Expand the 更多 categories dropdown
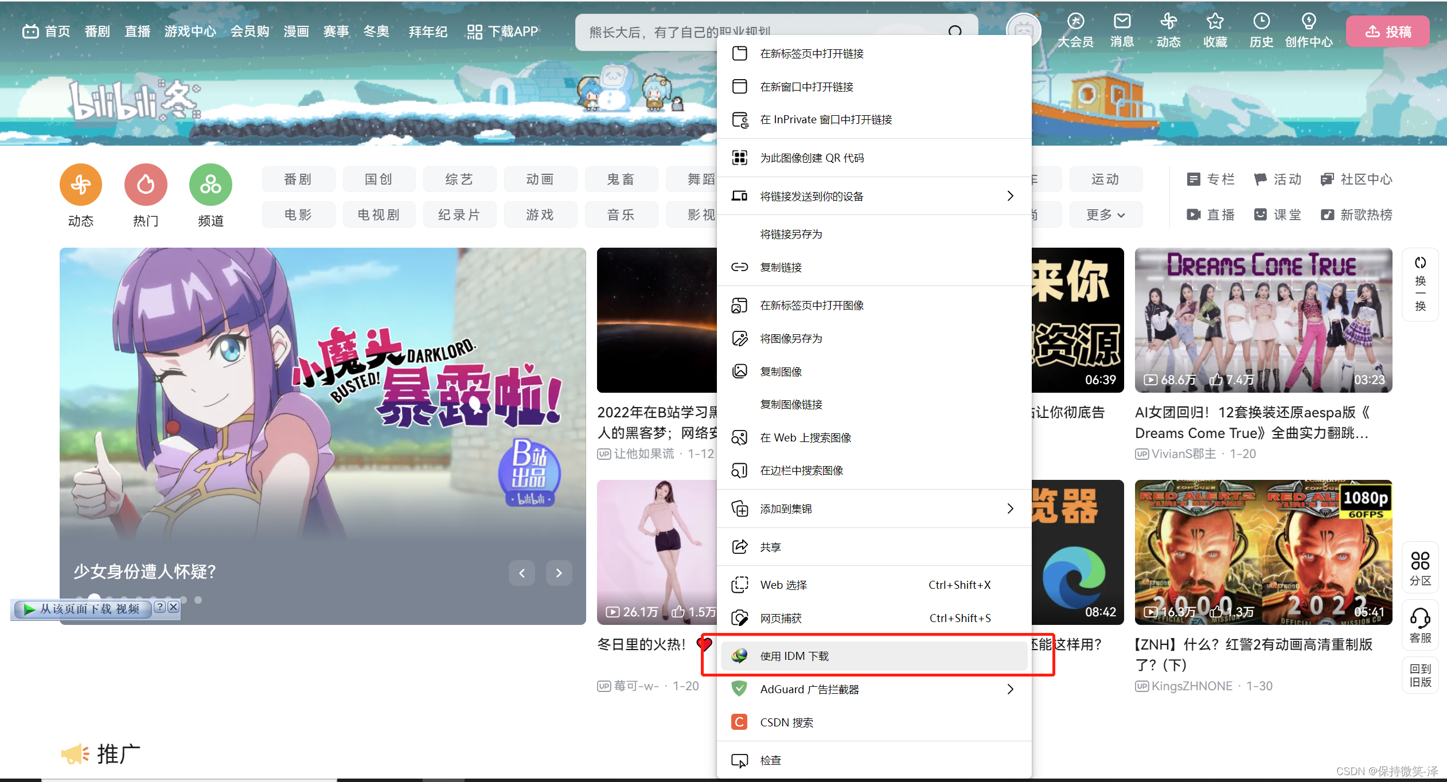Viewport: 1447px width, 782px height. [1105, 214]
